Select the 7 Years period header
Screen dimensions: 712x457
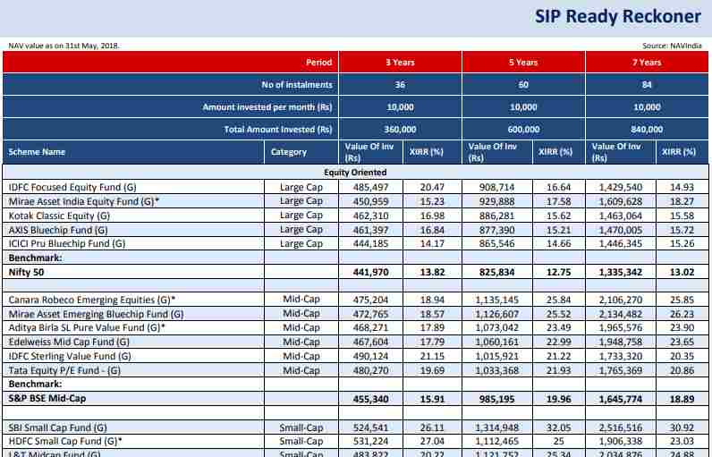coord(647,63)
